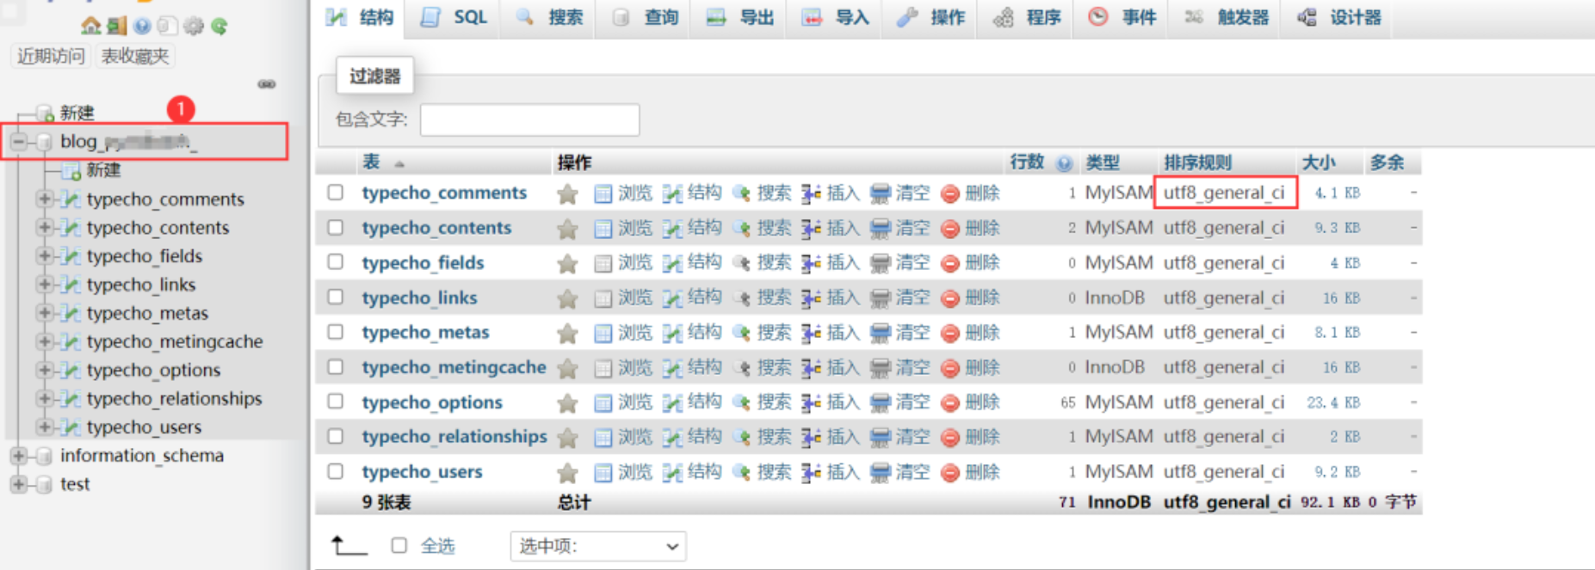
Task: Star the typecho_links table
Action: (567, 298)
